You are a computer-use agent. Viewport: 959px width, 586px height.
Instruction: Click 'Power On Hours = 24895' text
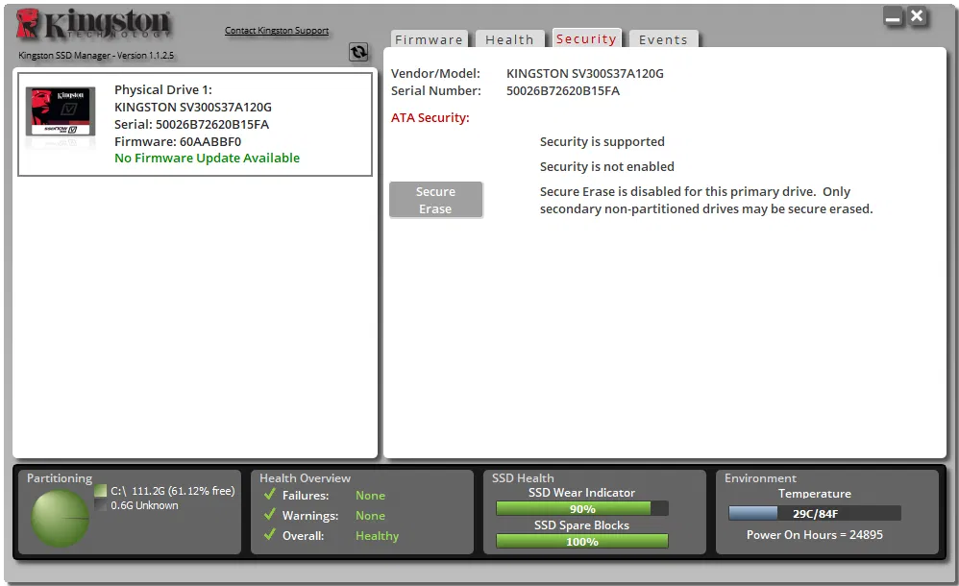(x=815, y=535)
